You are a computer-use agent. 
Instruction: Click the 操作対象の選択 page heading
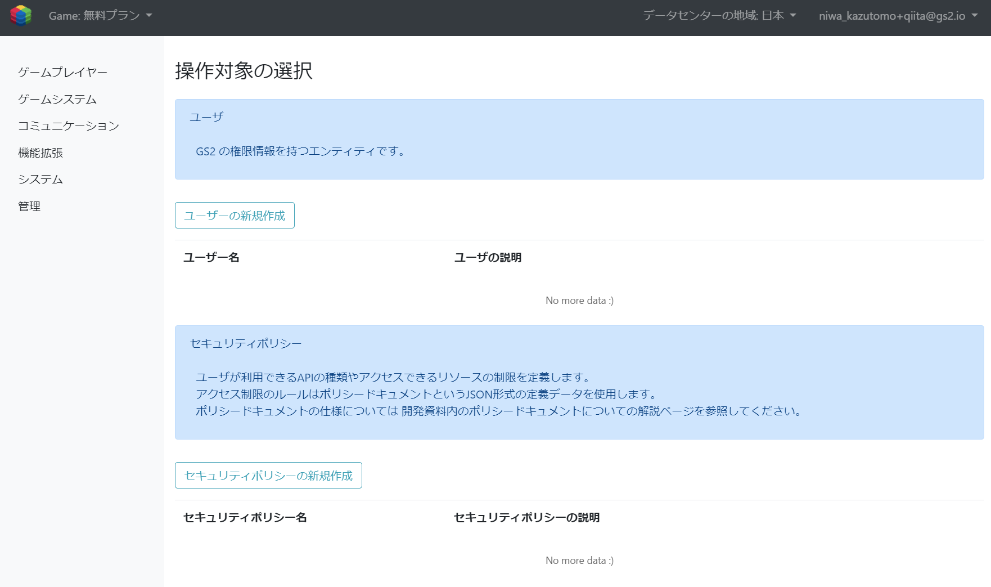[244, 70]
